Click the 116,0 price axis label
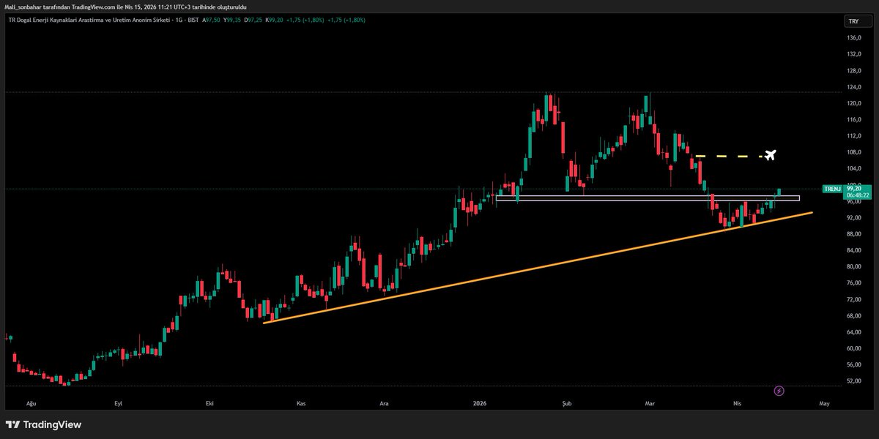 click(853, 119)
